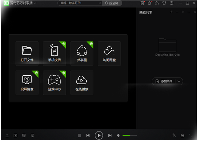The height and width of the screenshot is (142, 198).
Task: Open the 在线播放 cloud play tile
Action: pos(82,83)
